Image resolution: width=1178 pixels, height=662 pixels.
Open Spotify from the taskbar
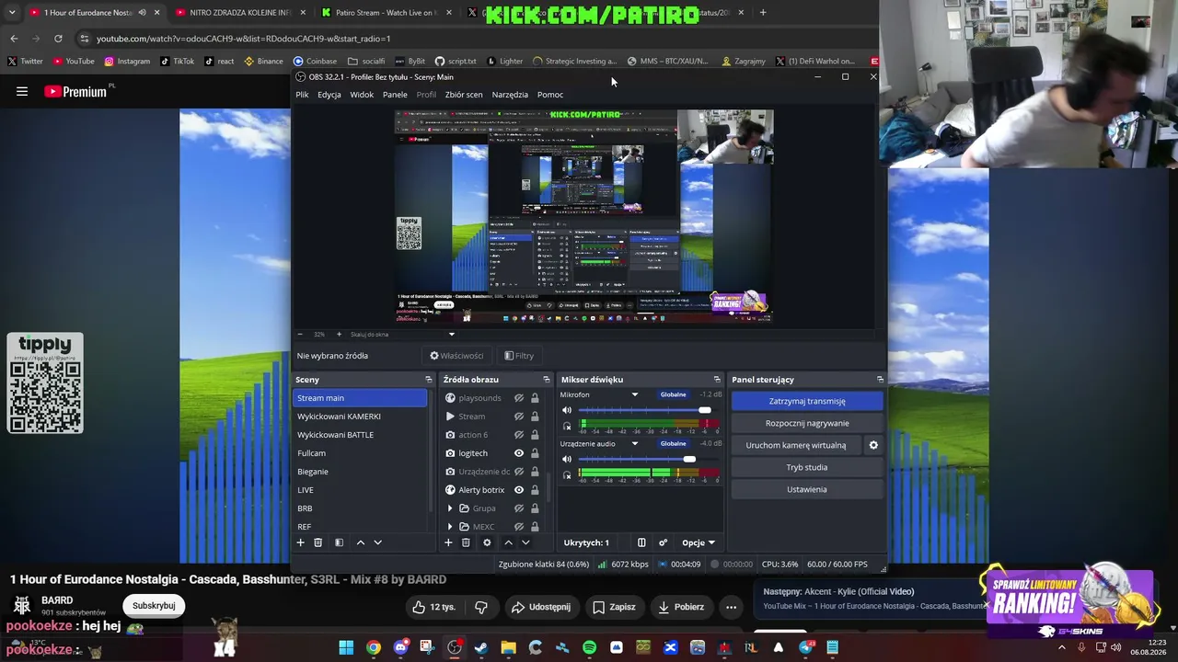589,648
